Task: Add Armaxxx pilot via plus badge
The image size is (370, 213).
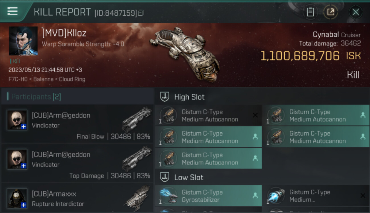Action: point(24,205)
